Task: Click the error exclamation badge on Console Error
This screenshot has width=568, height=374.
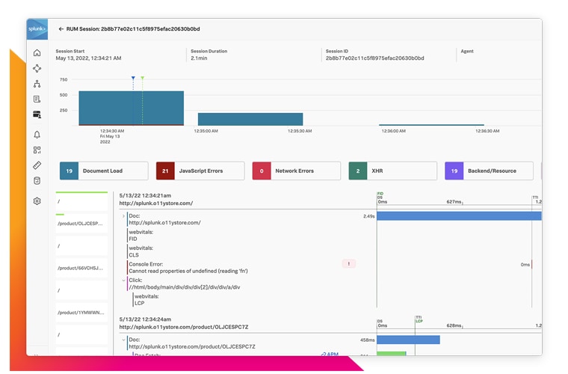Action: pos(349,264)
